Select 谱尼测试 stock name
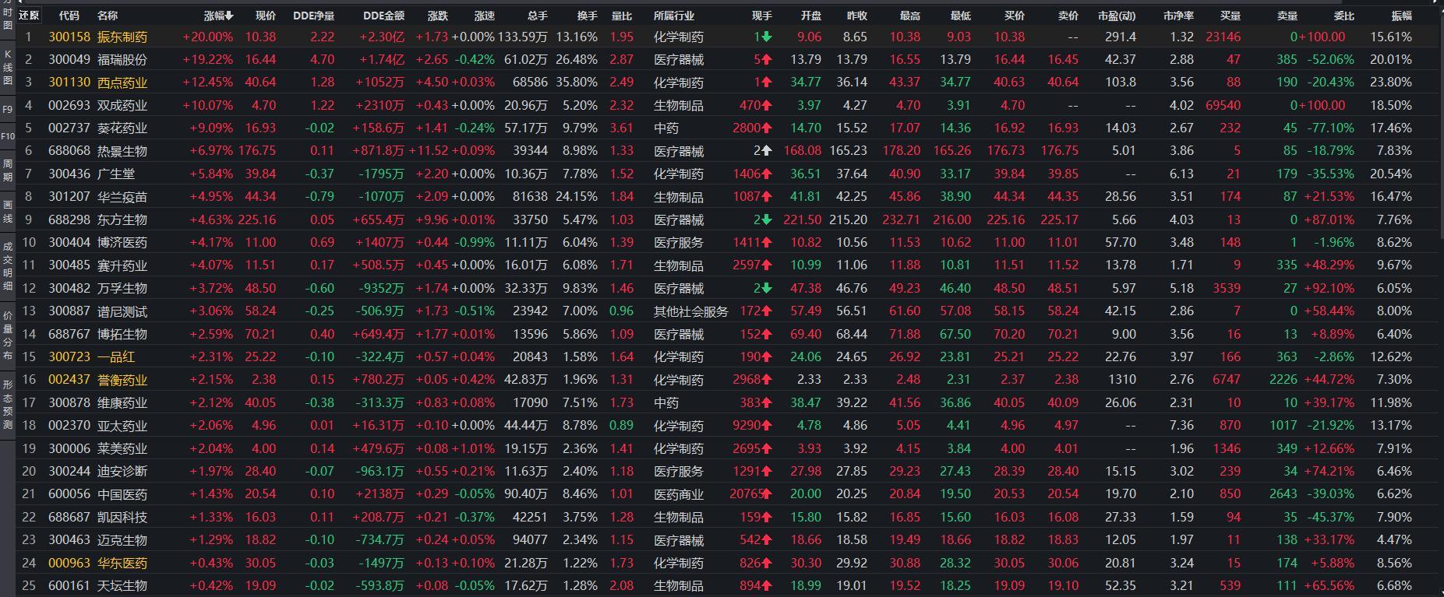The image size is (1444, 597). tap(122, 311)
